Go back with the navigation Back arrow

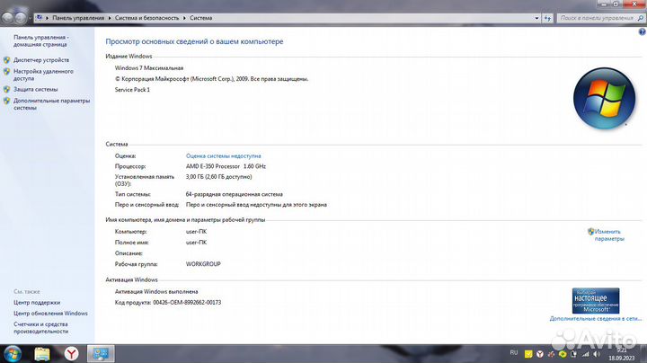coord(8,18)
